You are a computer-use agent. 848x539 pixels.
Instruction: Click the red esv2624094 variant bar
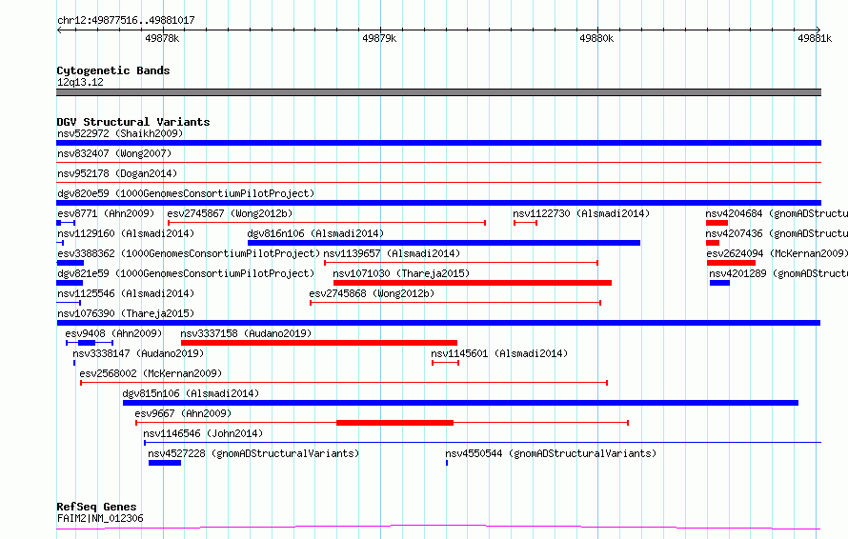(x=731, y=263)
